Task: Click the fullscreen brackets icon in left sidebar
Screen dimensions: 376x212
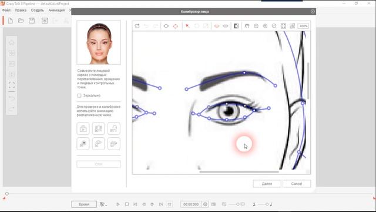Action: point(12,85)
